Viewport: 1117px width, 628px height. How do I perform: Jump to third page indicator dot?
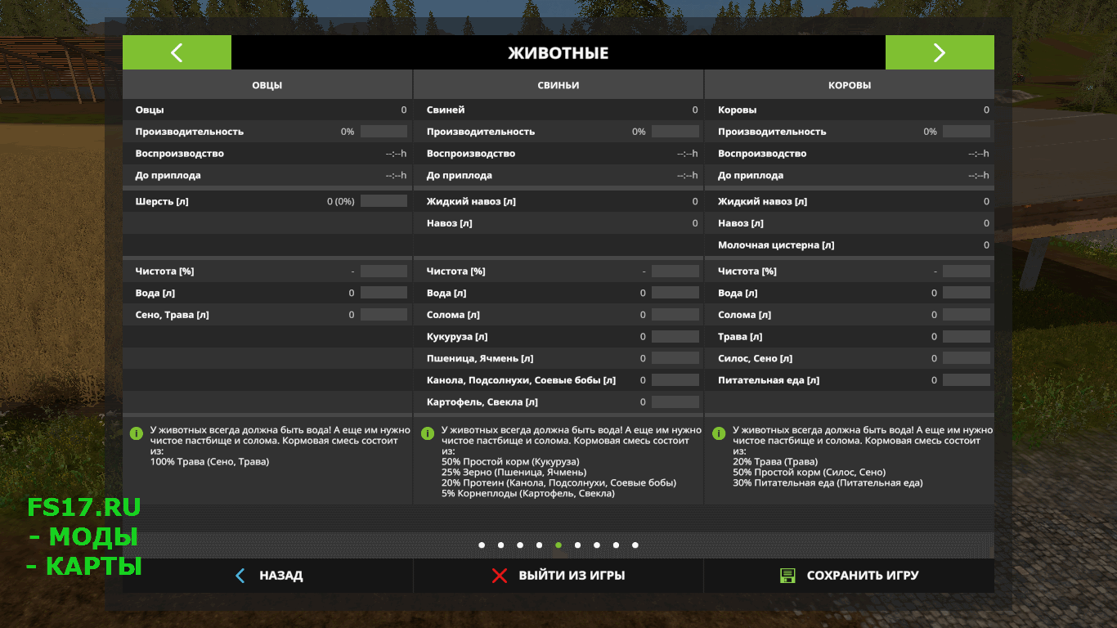click(520, 545)
